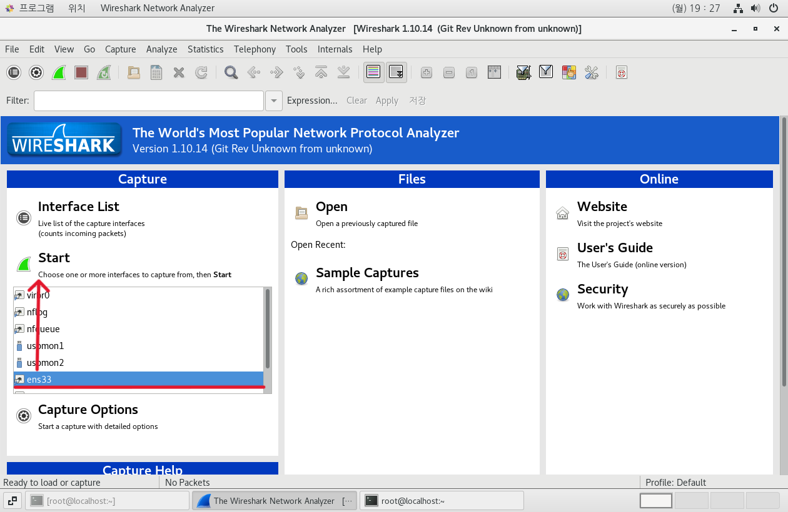Select the usbmon1 interface row
788x512 pixels.
click(139, 346)
